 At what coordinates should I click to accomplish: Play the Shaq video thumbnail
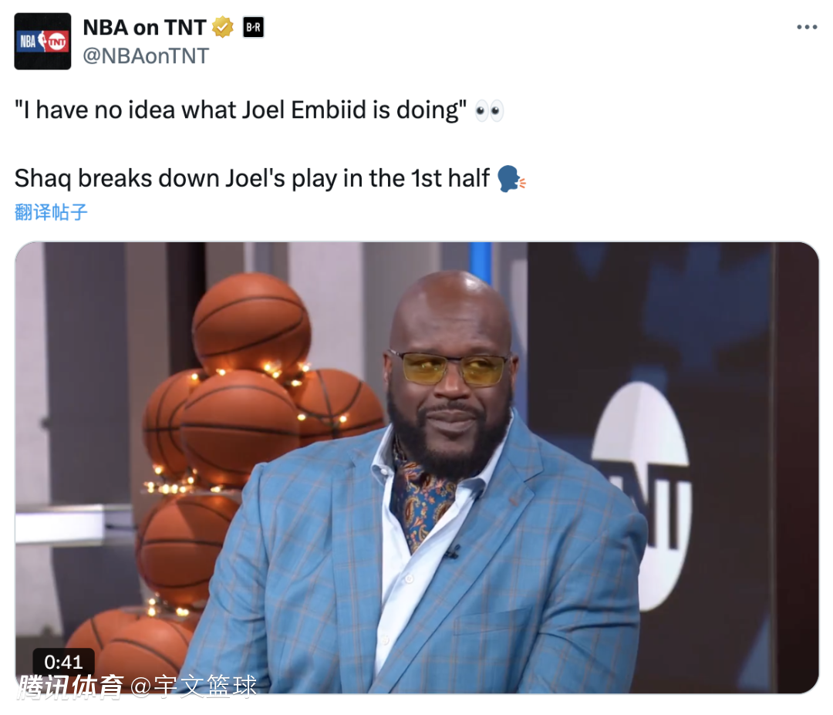pyautogui.click(x=416, y=467)
